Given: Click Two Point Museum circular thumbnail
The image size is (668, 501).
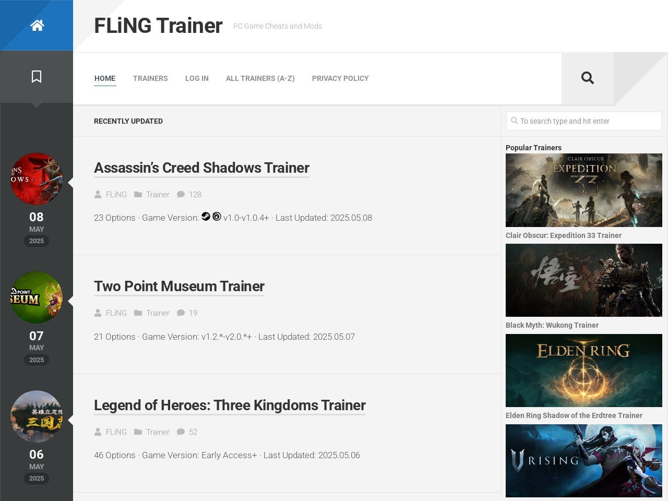Looking at the screenshot, I should point(37,297).
